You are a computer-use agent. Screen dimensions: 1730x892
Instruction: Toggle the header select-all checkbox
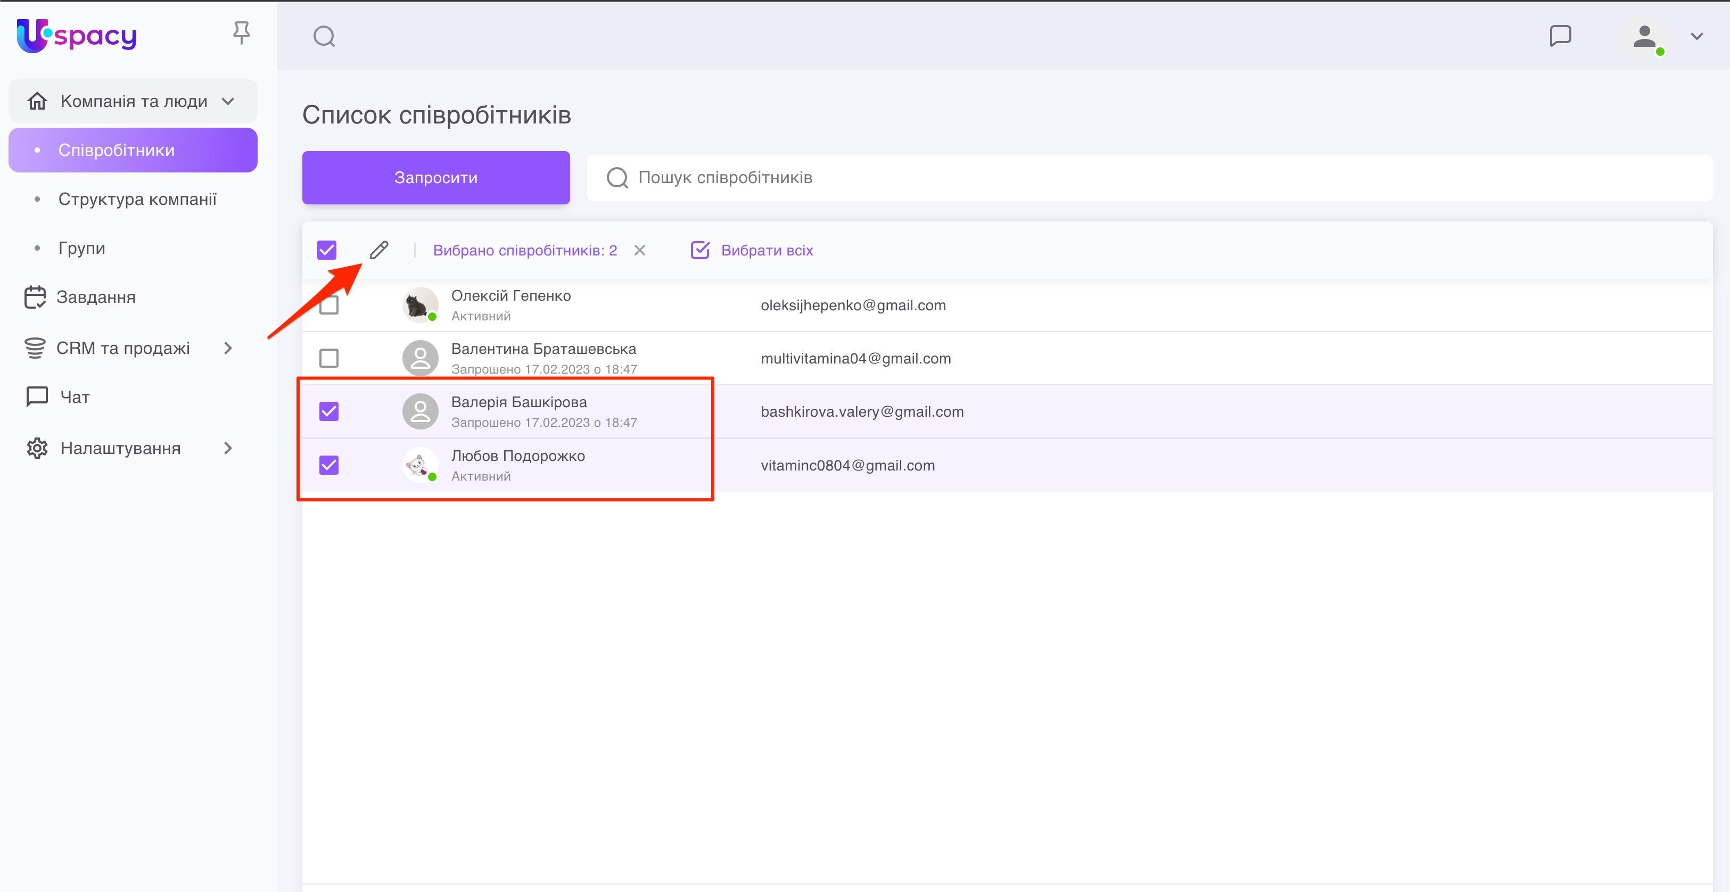(x=327, y=251)
